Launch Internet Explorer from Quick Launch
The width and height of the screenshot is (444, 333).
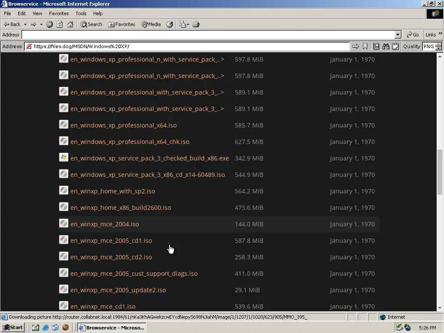pos(45,328)
